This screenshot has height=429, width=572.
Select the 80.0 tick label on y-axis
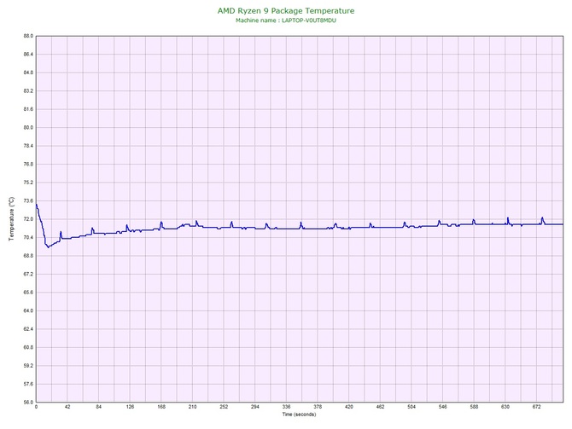[28, 128]
